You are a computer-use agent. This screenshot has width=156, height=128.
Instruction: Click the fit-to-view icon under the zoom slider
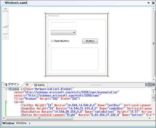(x=6, y=37)
